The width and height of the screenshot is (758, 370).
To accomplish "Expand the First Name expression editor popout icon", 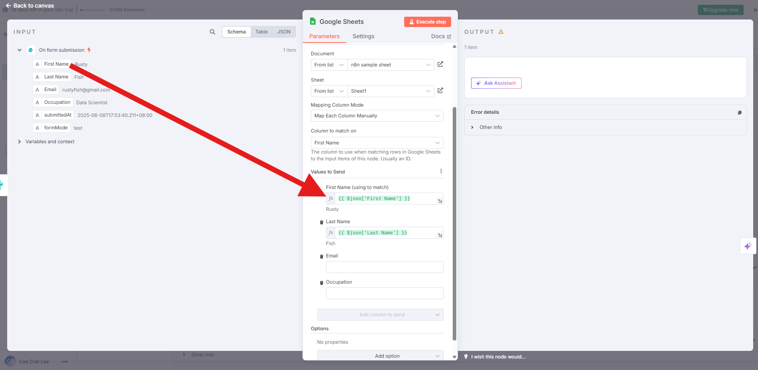I will tap(440, 201).
